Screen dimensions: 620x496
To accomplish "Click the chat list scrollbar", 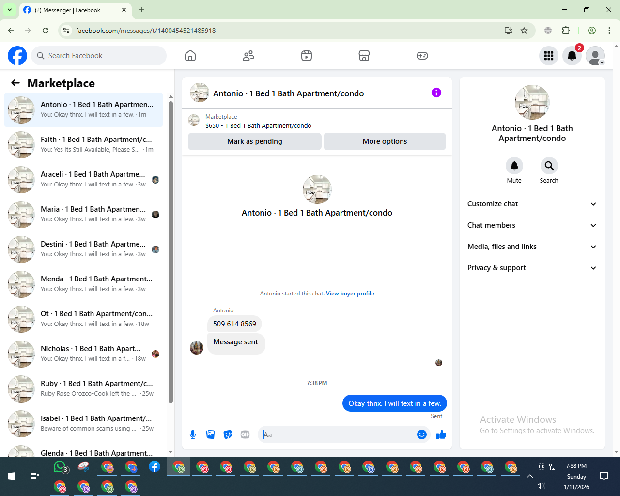I will [170, 252].
